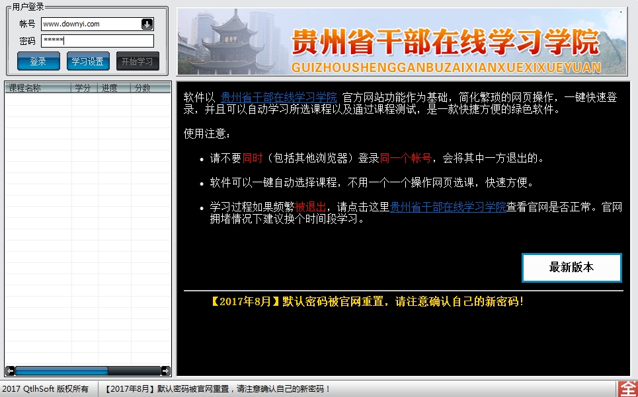Click the grayed 开始学习 button
Screen dimensions: 638x397
[137, 61]
